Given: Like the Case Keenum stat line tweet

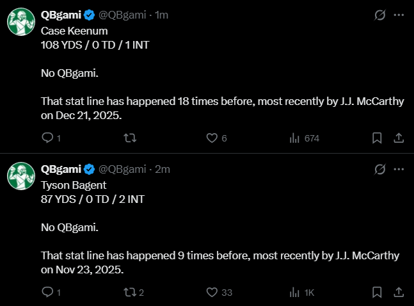Looking at the screenshot, I should [216, 138].
